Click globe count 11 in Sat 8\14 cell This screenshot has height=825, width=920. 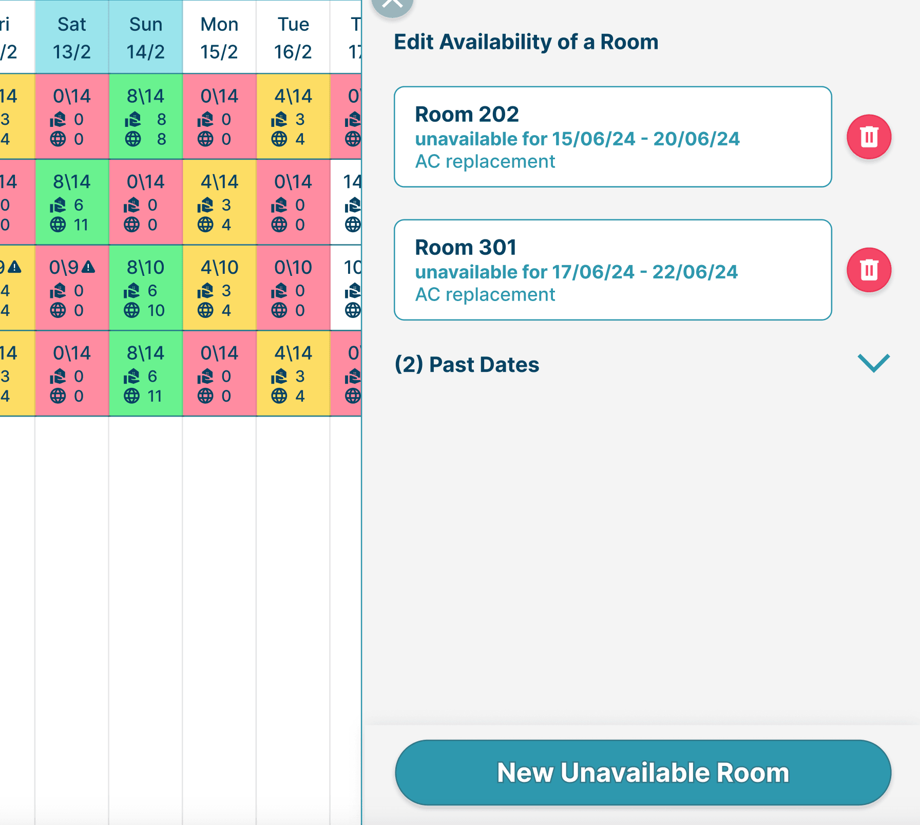(81, 224)
